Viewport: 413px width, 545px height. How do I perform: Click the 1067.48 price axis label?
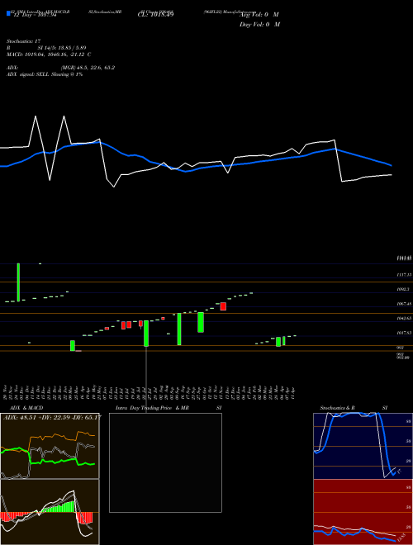(x=404, y=304)
